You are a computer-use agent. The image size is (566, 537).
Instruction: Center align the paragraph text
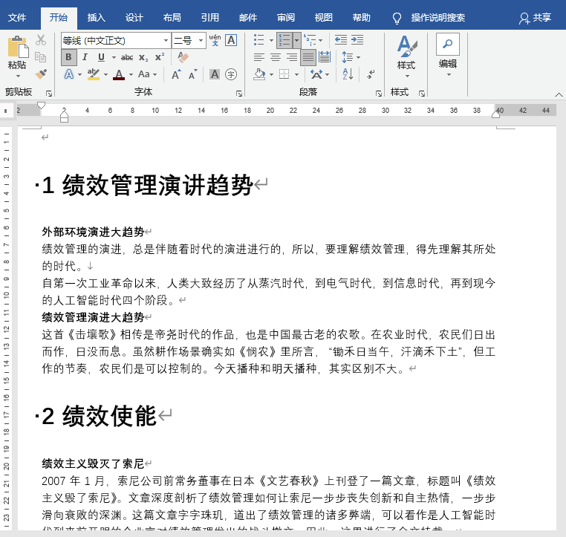tap(276, 57)
